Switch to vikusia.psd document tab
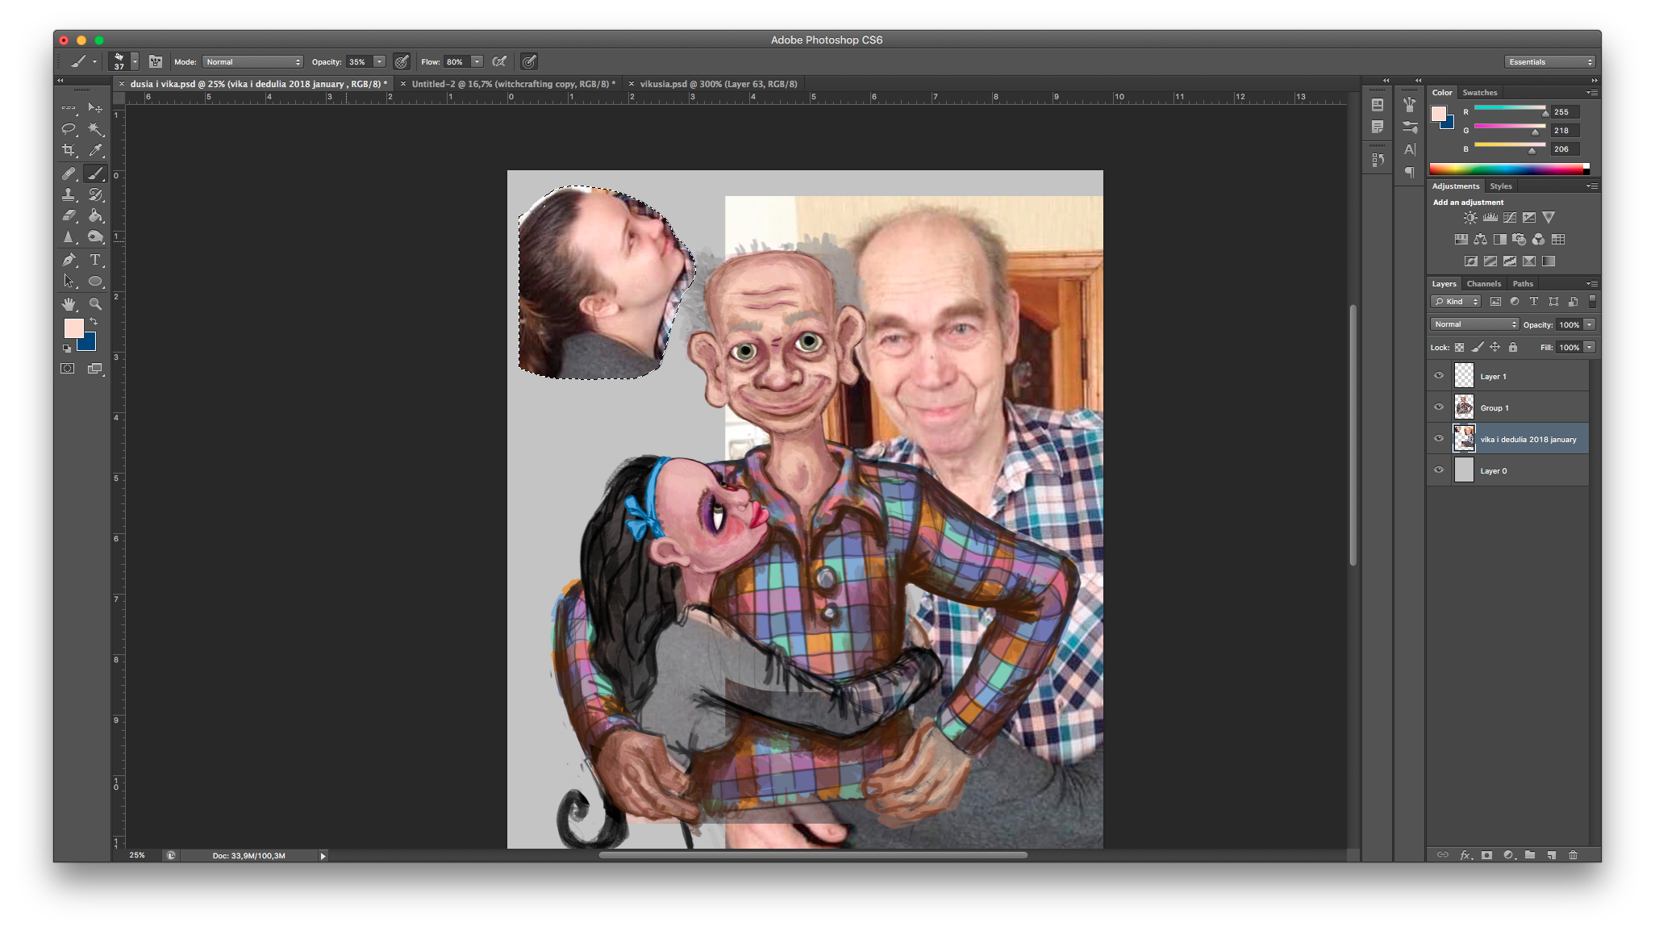1655x935 pixels. coord(718,84)
